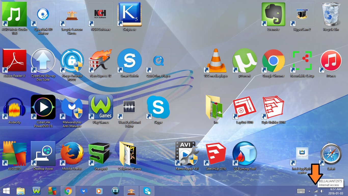The height and width of the screenshot is (196, 348).
Task: Click the AVG icon on the taskbar
Action: (x=52, y=191)
